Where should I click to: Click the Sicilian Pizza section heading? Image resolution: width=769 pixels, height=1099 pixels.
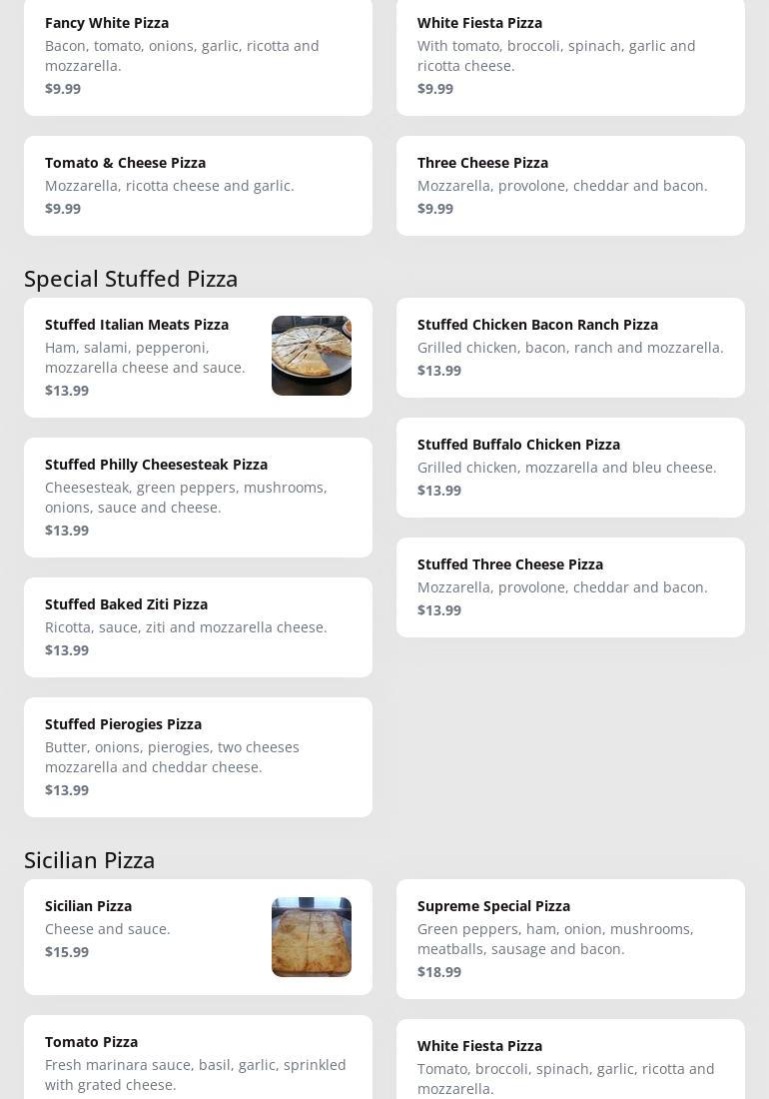(90, 860)
